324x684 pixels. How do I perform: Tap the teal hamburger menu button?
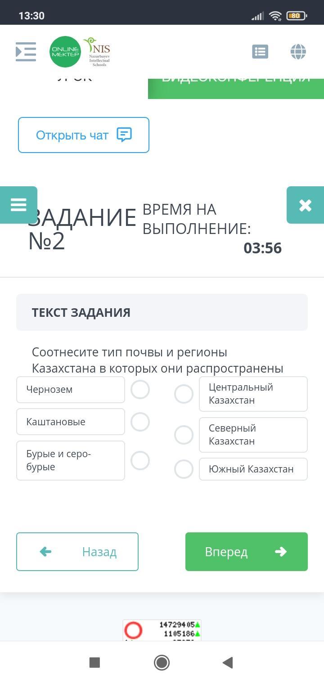18,205
